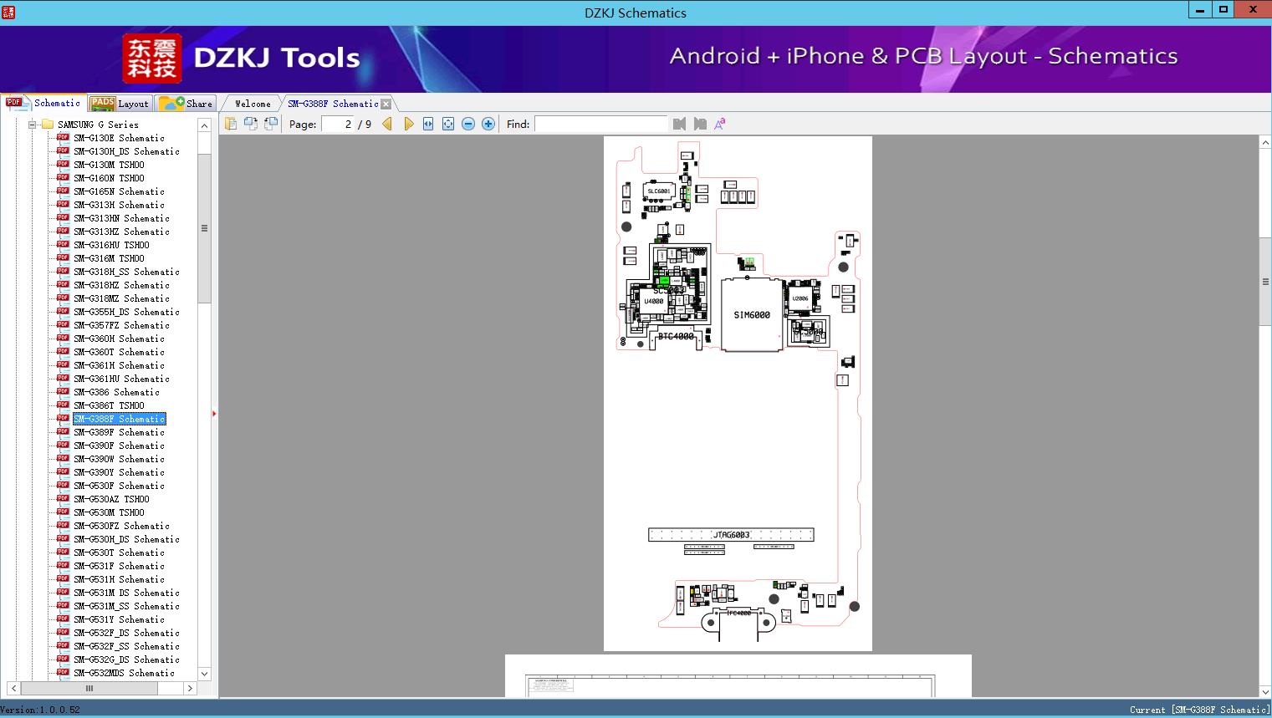Open SM-G160N TSHOO entry
Viewport: 1272px width, 718px height.
coord(109,178)
